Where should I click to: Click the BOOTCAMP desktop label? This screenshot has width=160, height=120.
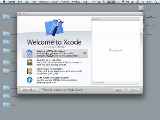(x=150, y=17)
